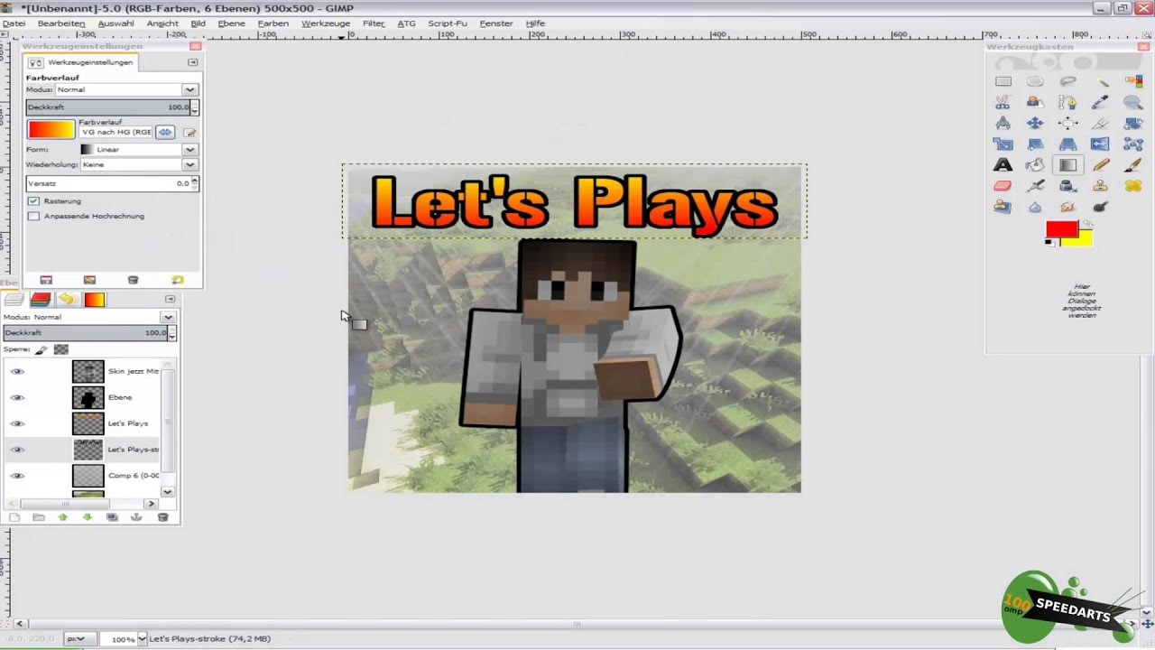Open the Ebene menu
The image size is (1155, 650).
pyautogui.click(x=231, y=23)
